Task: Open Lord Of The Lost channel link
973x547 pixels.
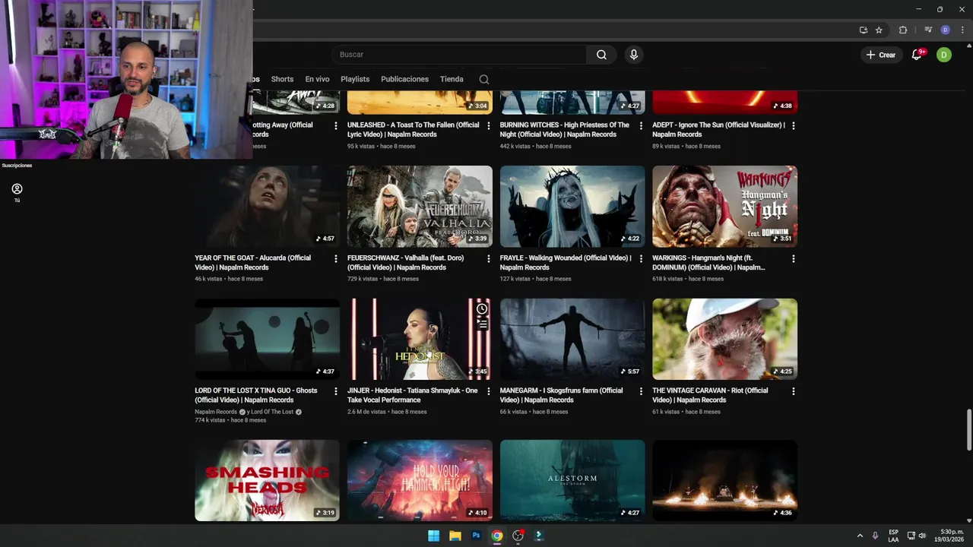Action: tap(271, 412)
